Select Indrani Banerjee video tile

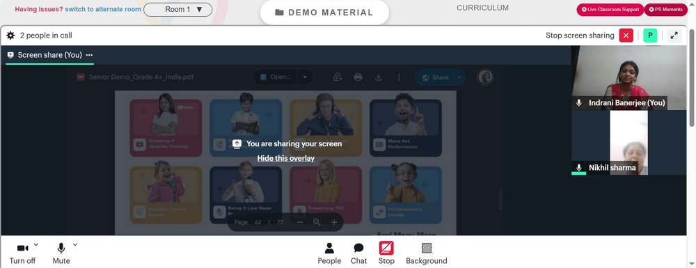coord(628,78)
